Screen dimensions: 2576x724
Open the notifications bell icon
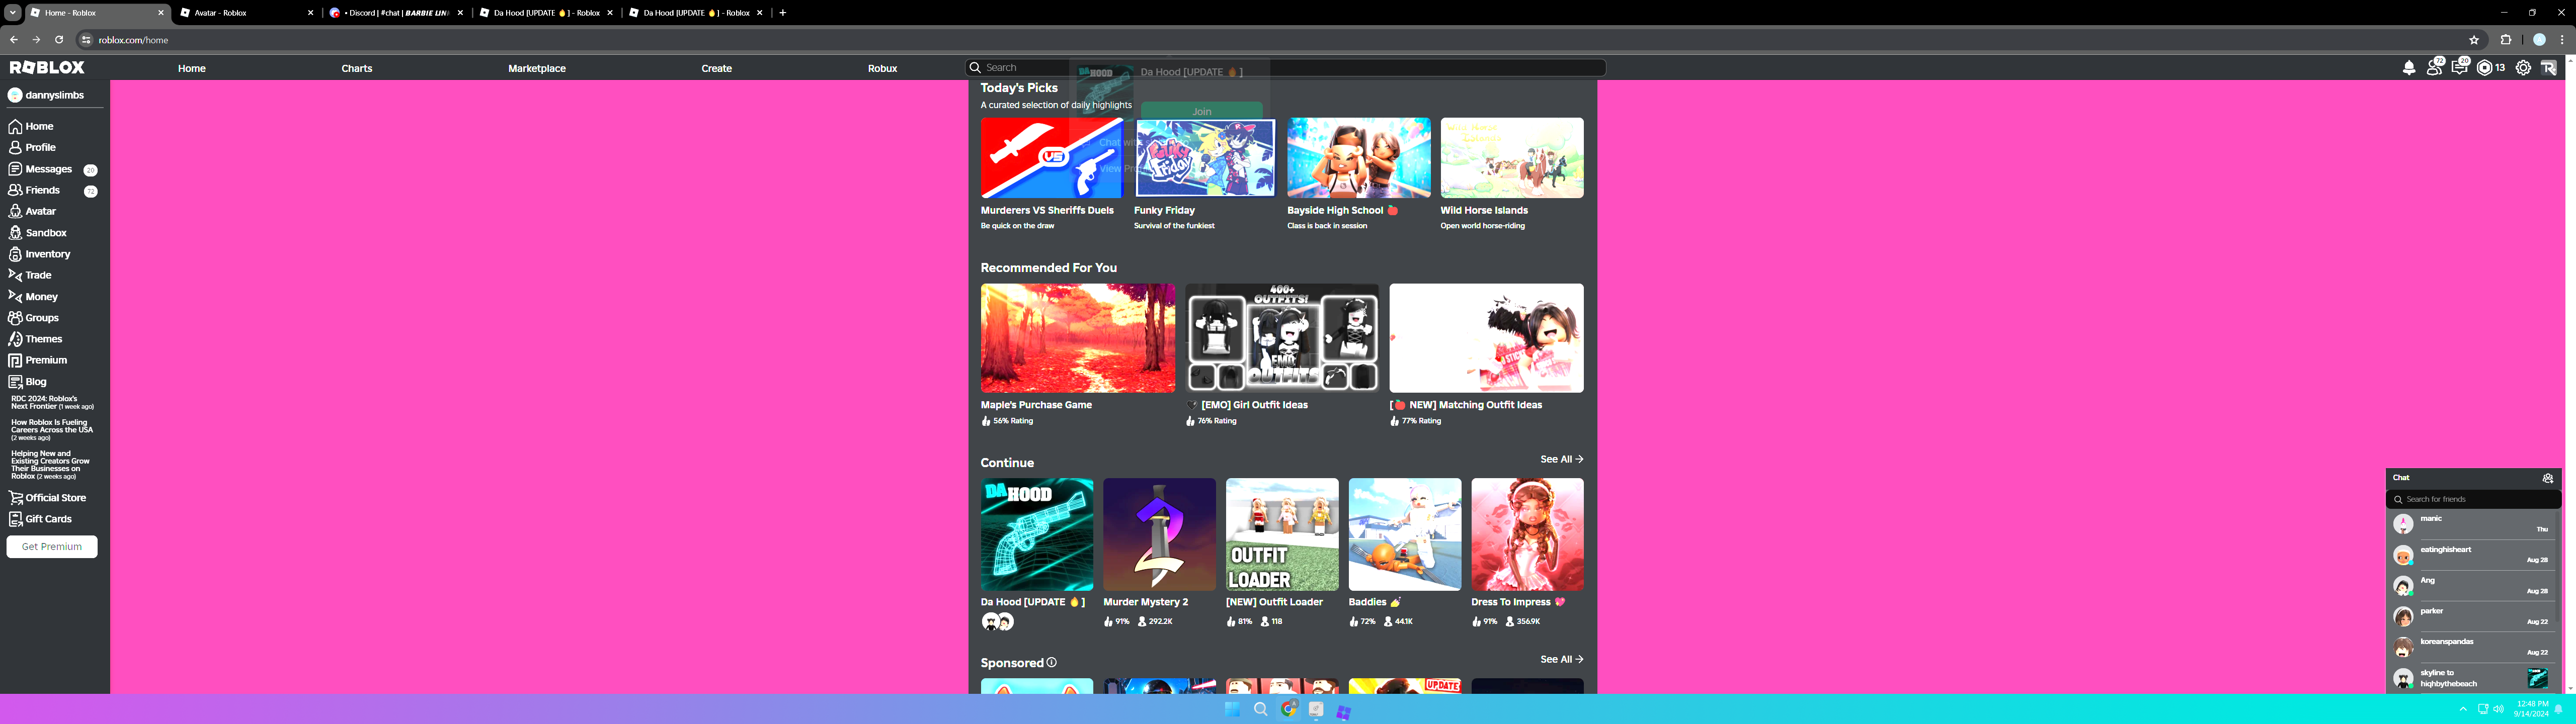(x=2409, y=68)
